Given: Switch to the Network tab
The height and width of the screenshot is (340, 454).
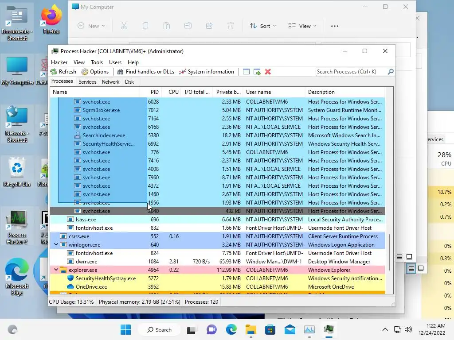Looking at the screenshot, I should tap(110, 82).
